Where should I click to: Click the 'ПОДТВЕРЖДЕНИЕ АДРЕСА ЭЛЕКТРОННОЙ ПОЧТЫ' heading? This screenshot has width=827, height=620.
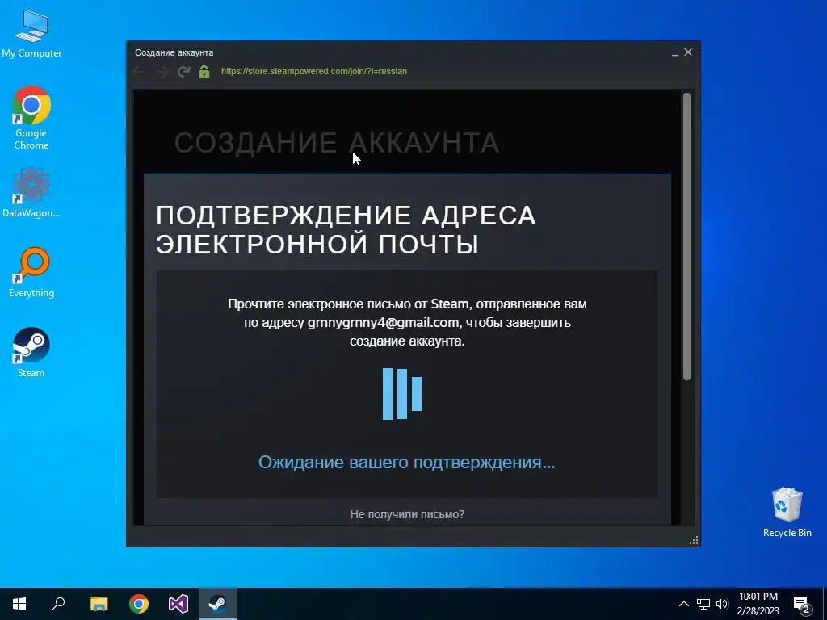coord(346,230)
